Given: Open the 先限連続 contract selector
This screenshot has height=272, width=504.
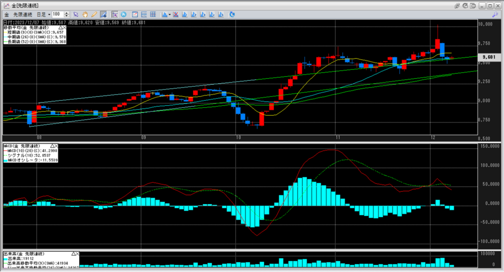Looking at the screenshot, I should [x=23, y=14].
